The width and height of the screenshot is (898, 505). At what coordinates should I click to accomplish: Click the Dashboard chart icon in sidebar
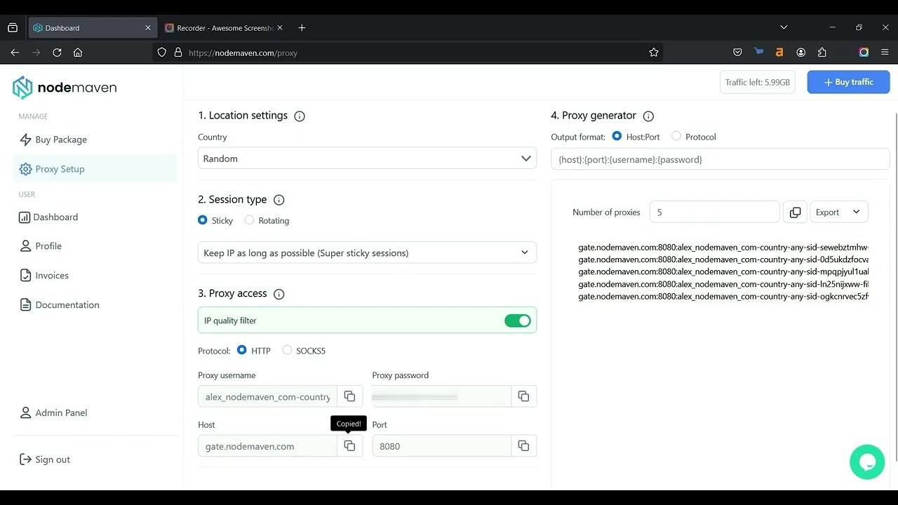tap(25, 217)
